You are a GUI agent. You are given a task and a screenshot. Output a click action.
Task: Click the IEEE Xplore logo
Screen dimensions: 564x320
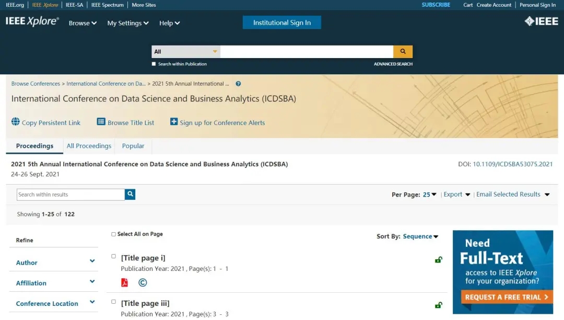click(32, 21)
